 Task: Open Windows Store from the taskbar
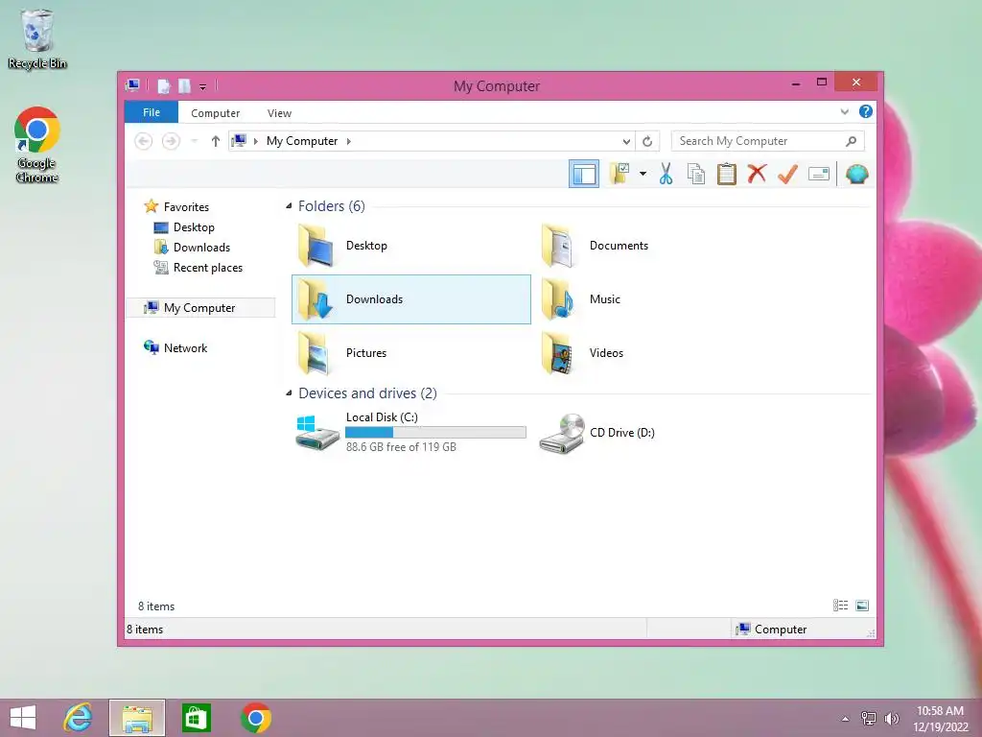click(x=196, y=718)
